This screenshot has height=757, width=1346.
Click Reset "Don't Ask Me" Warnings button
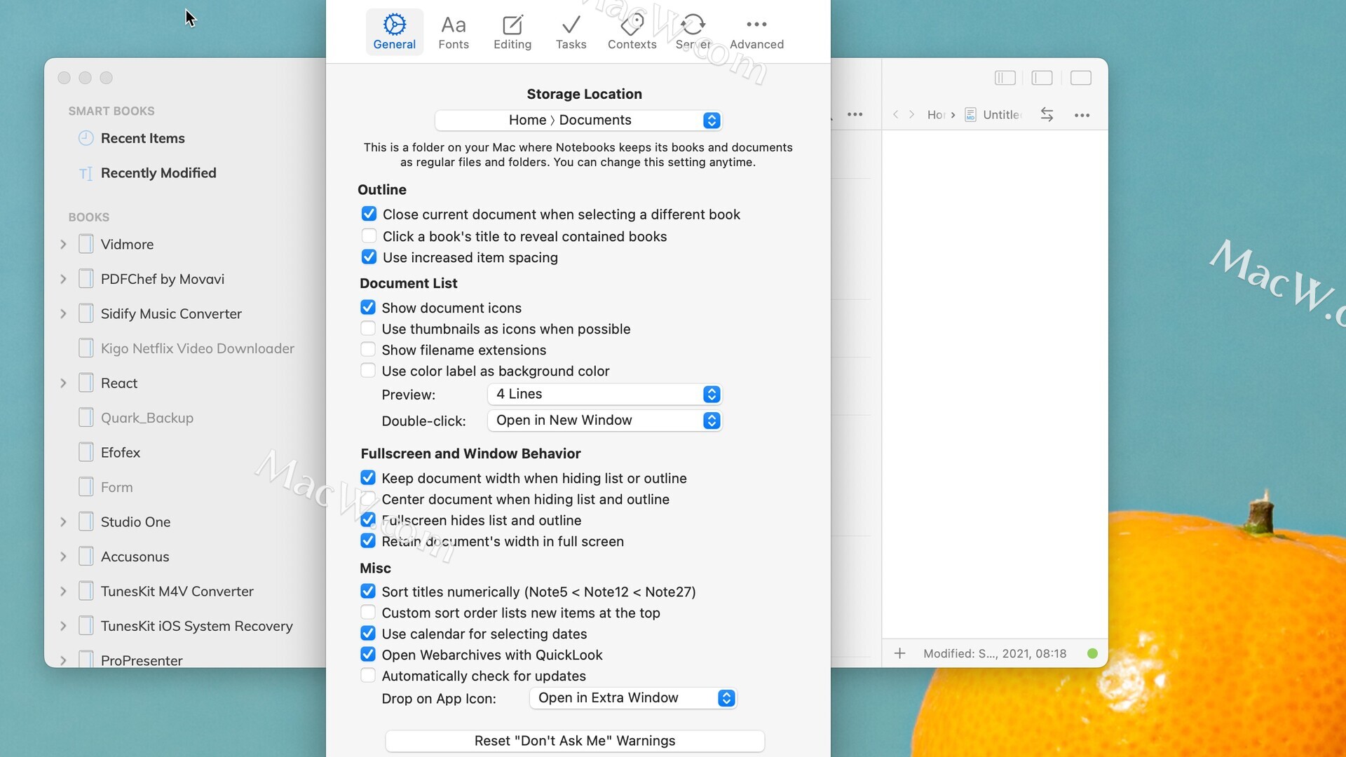tap(575, 741)
